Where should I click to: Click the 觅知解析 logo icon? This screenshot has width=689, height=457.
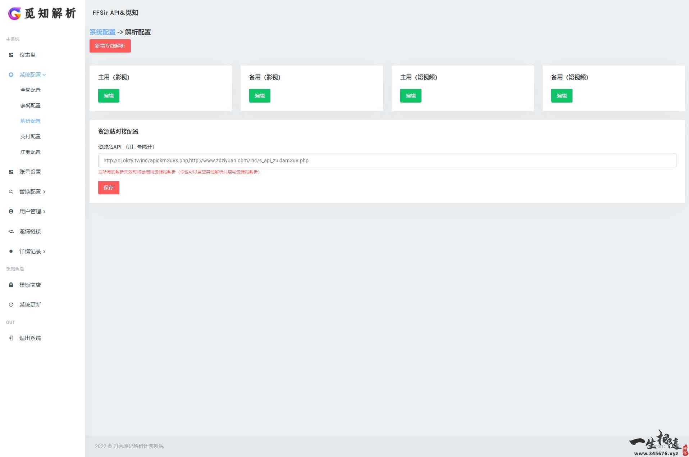click(15, 13)
